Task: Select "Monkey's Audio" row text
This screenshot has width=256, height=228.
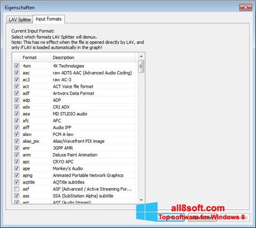Action: (68, 168)
